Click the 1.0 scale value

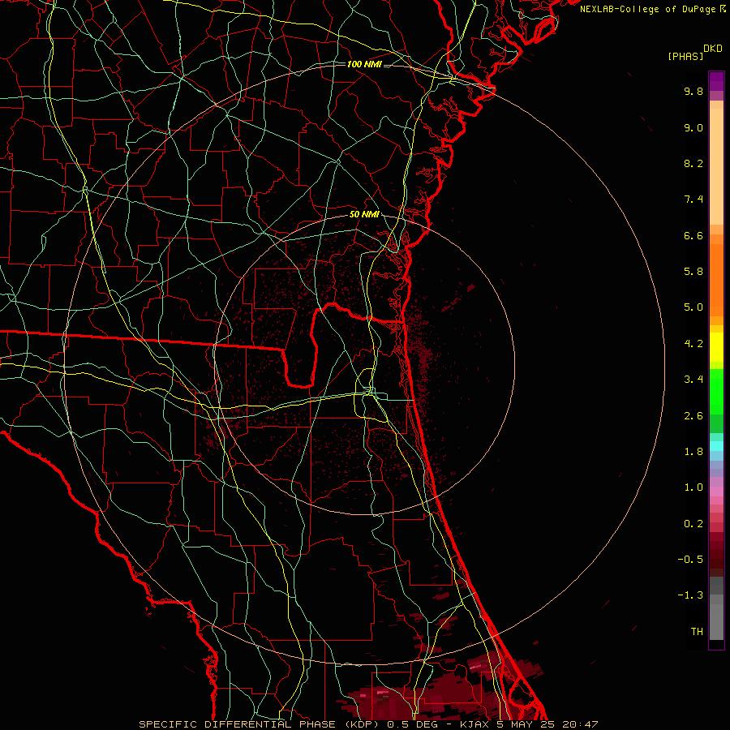[693, 487]
